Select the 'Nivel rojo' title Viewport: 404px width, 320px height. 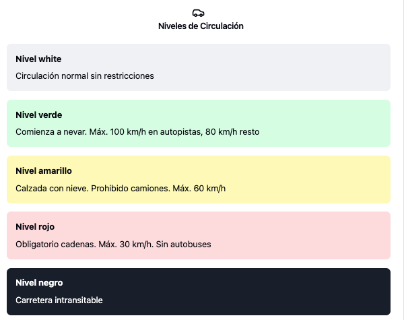click(x=35, y=227)
